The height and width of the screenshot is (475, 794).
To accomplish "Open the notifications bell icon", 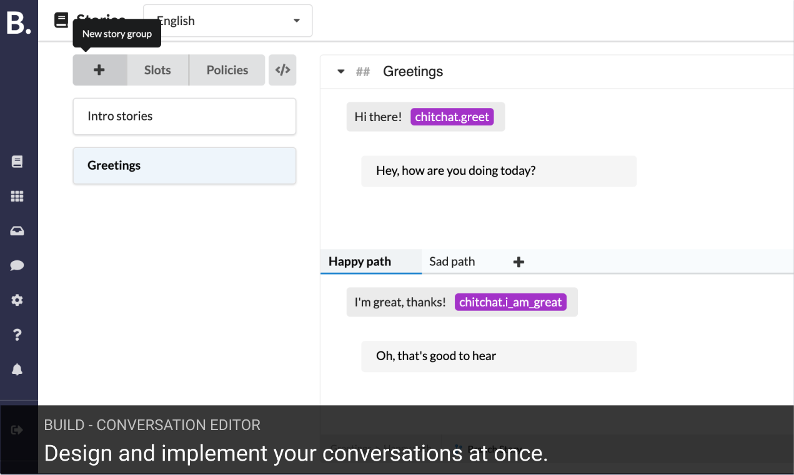I will 17,370.
